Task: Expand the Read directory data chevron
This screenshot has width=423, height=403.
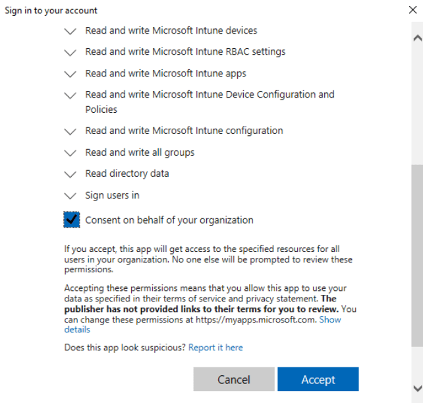Action: pyautogui.click(x=70, y=175)
